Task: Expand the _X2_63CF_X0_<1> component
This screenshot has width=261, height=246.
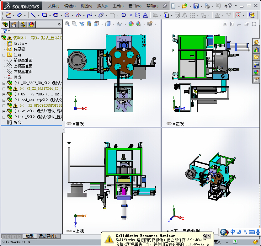Action: tap(4, 83)
